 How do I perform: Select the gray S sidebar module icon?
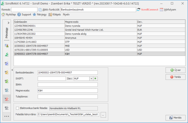click(7, 108)
